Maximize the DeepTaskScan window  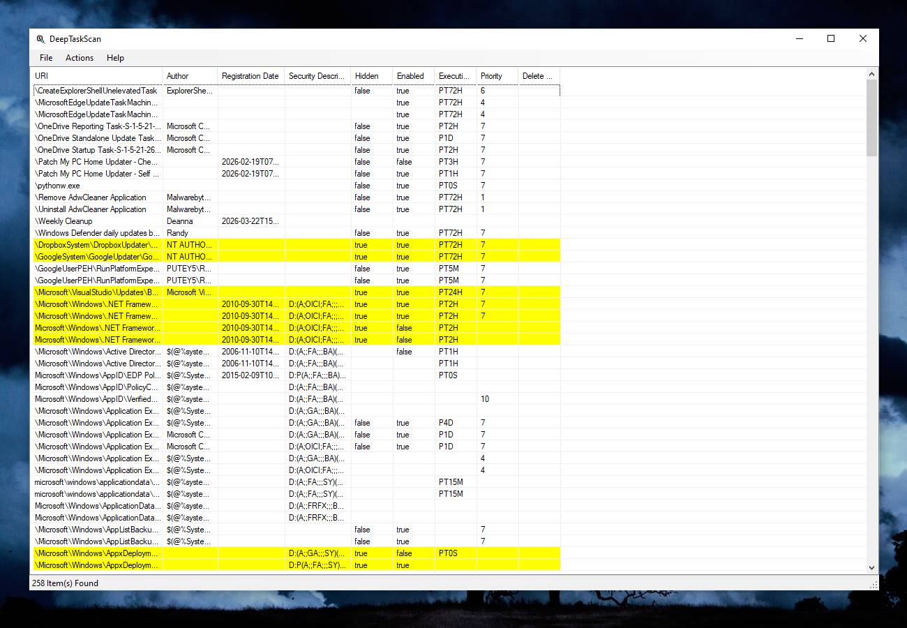tap(831, 39)
